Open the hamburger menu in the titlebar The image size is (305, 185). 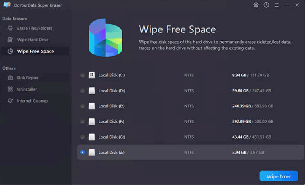pyautogui.click(x=277, y=5)
